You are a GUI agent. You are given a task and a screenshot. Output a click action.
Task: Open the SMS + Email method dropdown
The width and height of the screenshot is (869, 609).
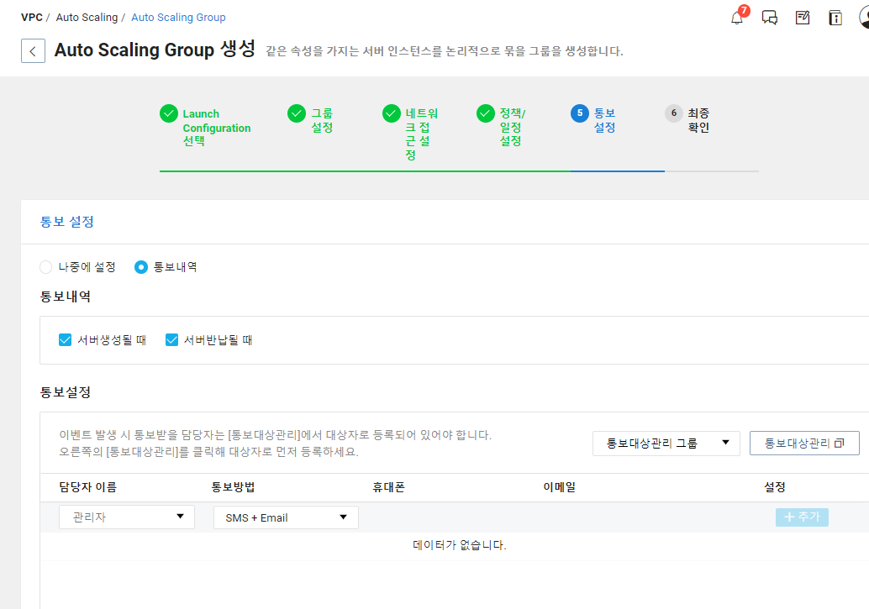286,517
